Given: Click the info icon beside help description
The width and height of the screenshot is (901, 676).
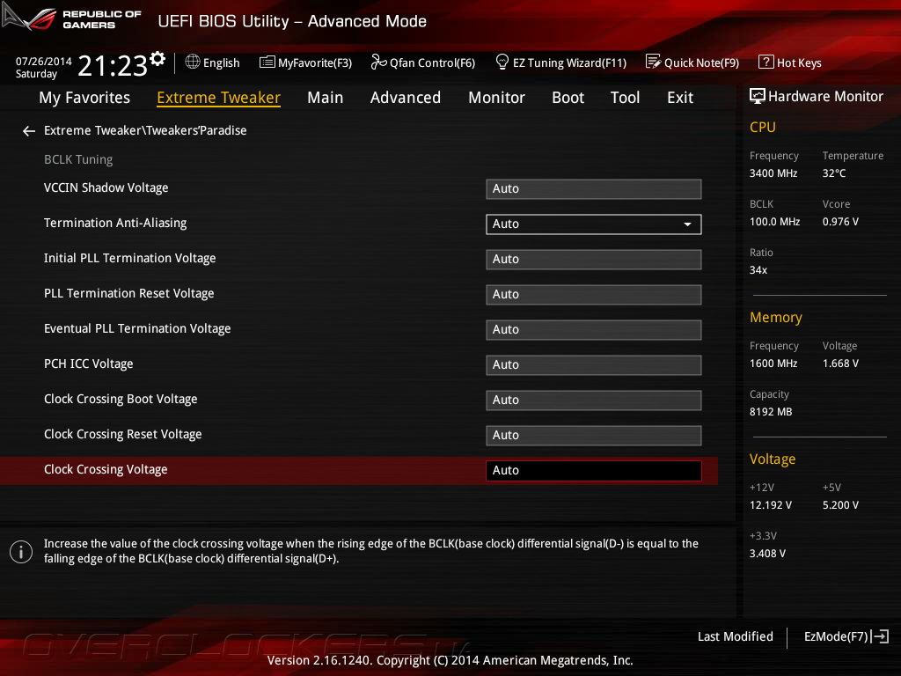Looking at the screenshot, I should click(21, 552).
